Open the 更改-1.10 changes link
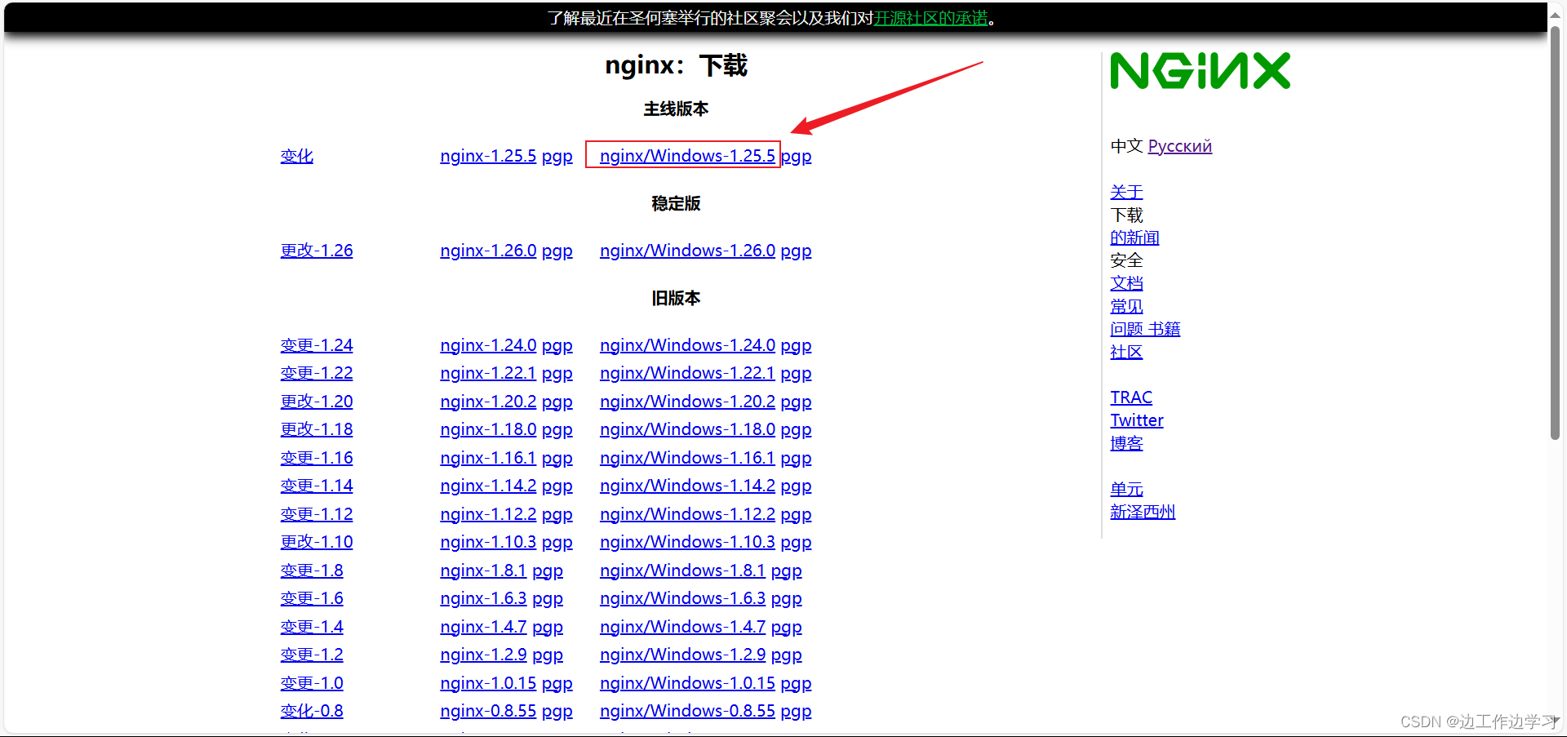 tap(317, 542)
